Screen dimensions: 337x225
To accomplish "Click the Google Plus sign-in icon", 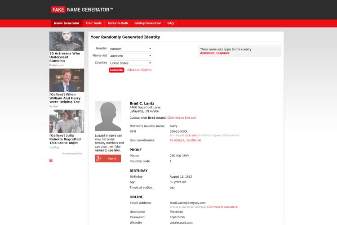I will (x=99, y=158).
